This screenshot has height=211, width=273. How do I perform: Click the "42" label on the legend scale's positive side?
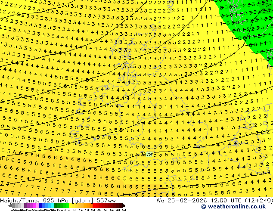112,210
